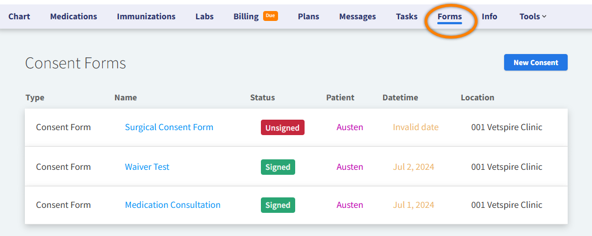Open the Surgical Consent Form link
This screenshot has height=236, width=592.
click(169, 127)
